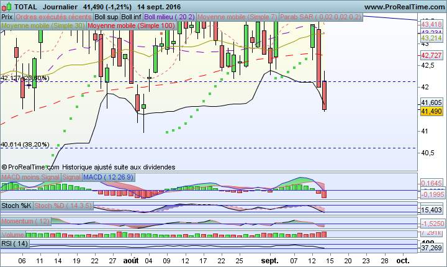447x267 pixels.
Task: Click the 28 date before oct.
Action: tap(384, 261)
